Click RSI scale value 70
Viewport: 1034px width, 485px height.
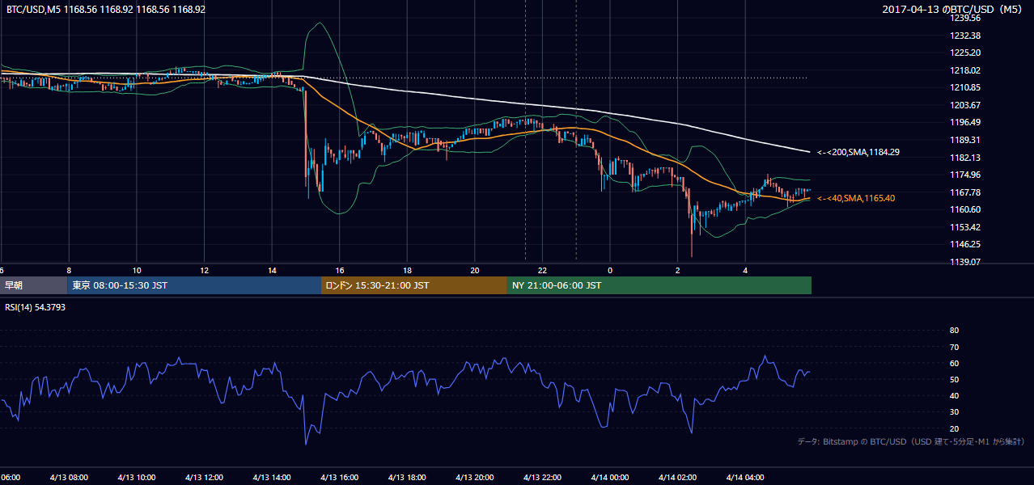(x=954, y=347)
